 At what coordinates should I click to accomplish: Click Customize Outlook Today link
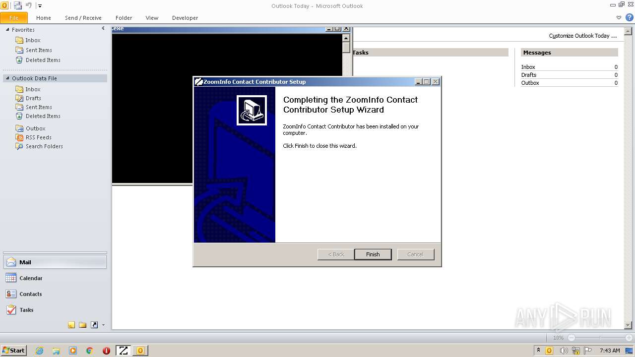click(x=582, y=36)
